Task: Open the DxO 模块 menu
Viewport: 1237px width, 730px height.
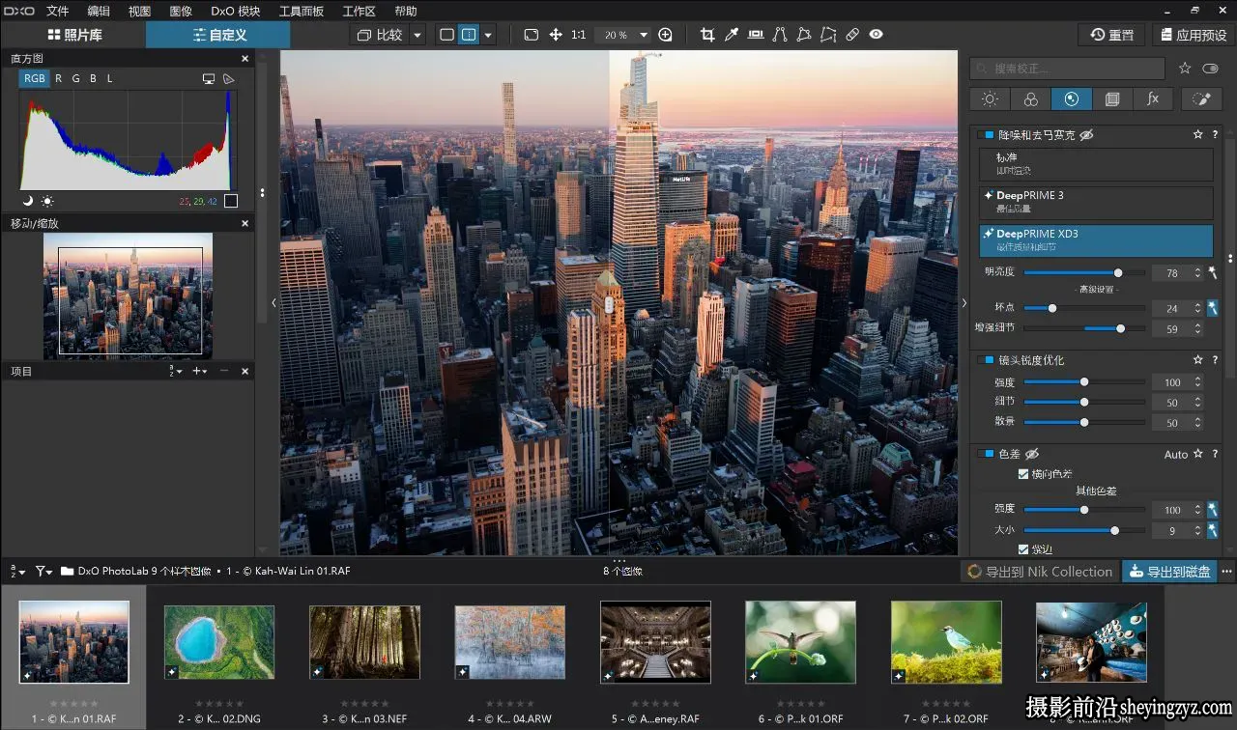Action: [236, 11]
